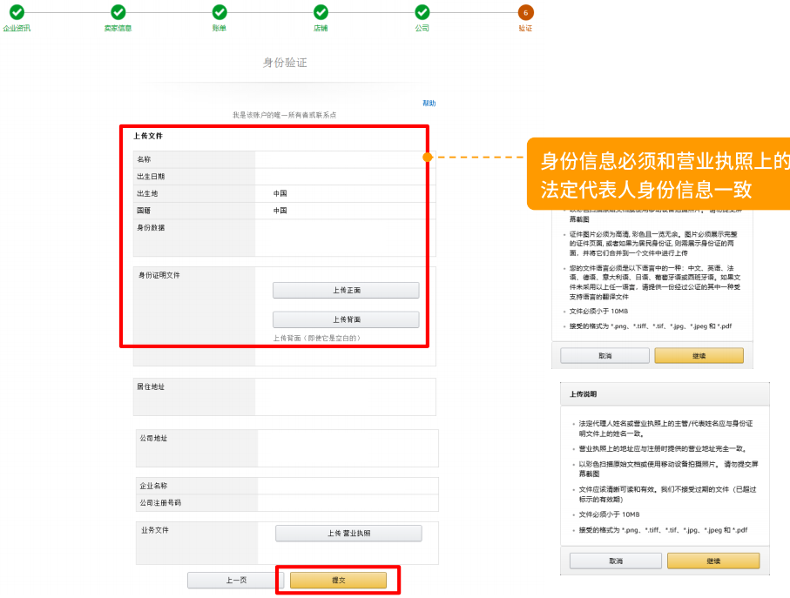Click the 上传背面 upload button

click(346, 319)
